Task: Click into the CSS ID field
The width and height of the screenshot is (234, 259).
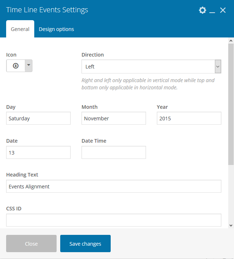Action: tap(114, 220)
